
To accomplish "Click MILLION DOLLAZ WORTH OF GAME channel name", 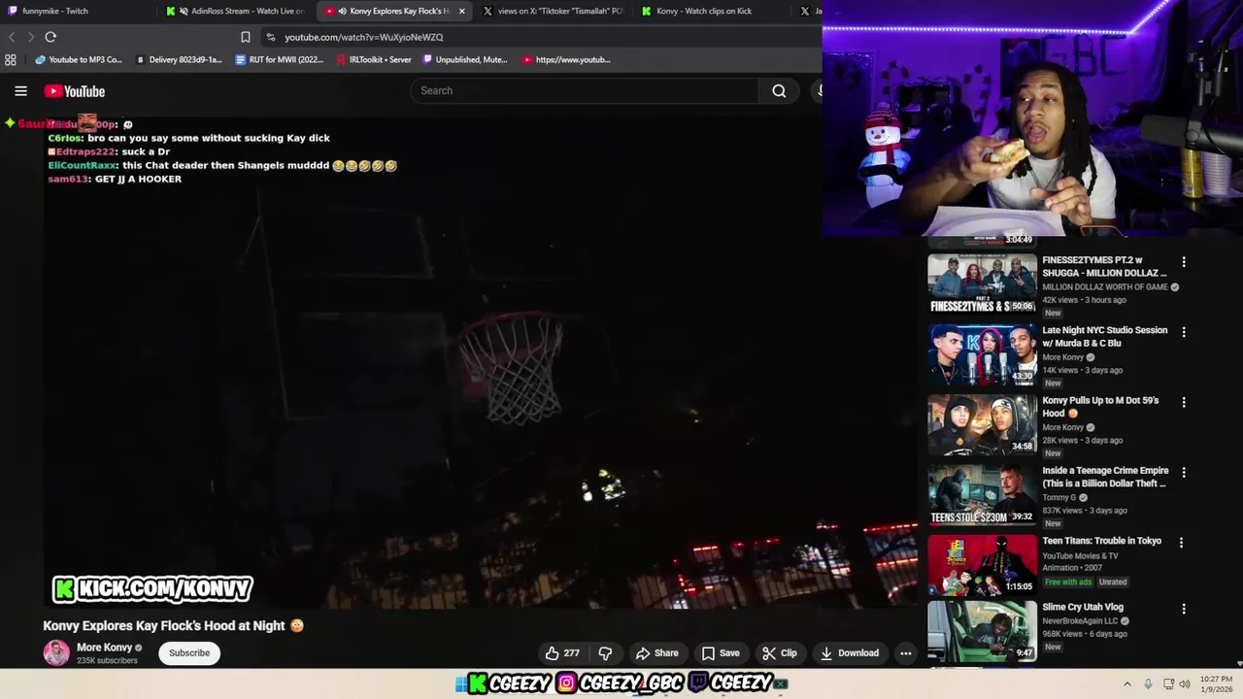I will click(x=1105, y=287).
